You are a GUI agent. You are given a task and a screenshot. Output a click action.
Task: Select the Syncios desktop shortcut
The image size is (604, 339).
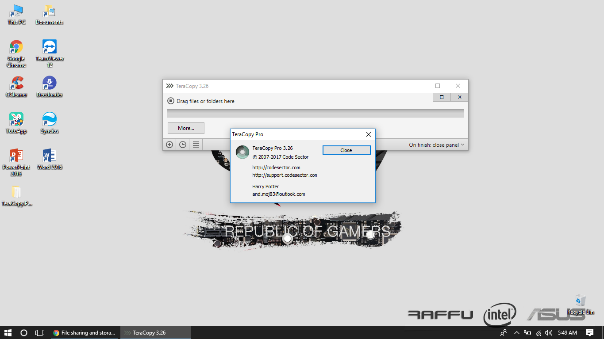(x=50, y=123)
